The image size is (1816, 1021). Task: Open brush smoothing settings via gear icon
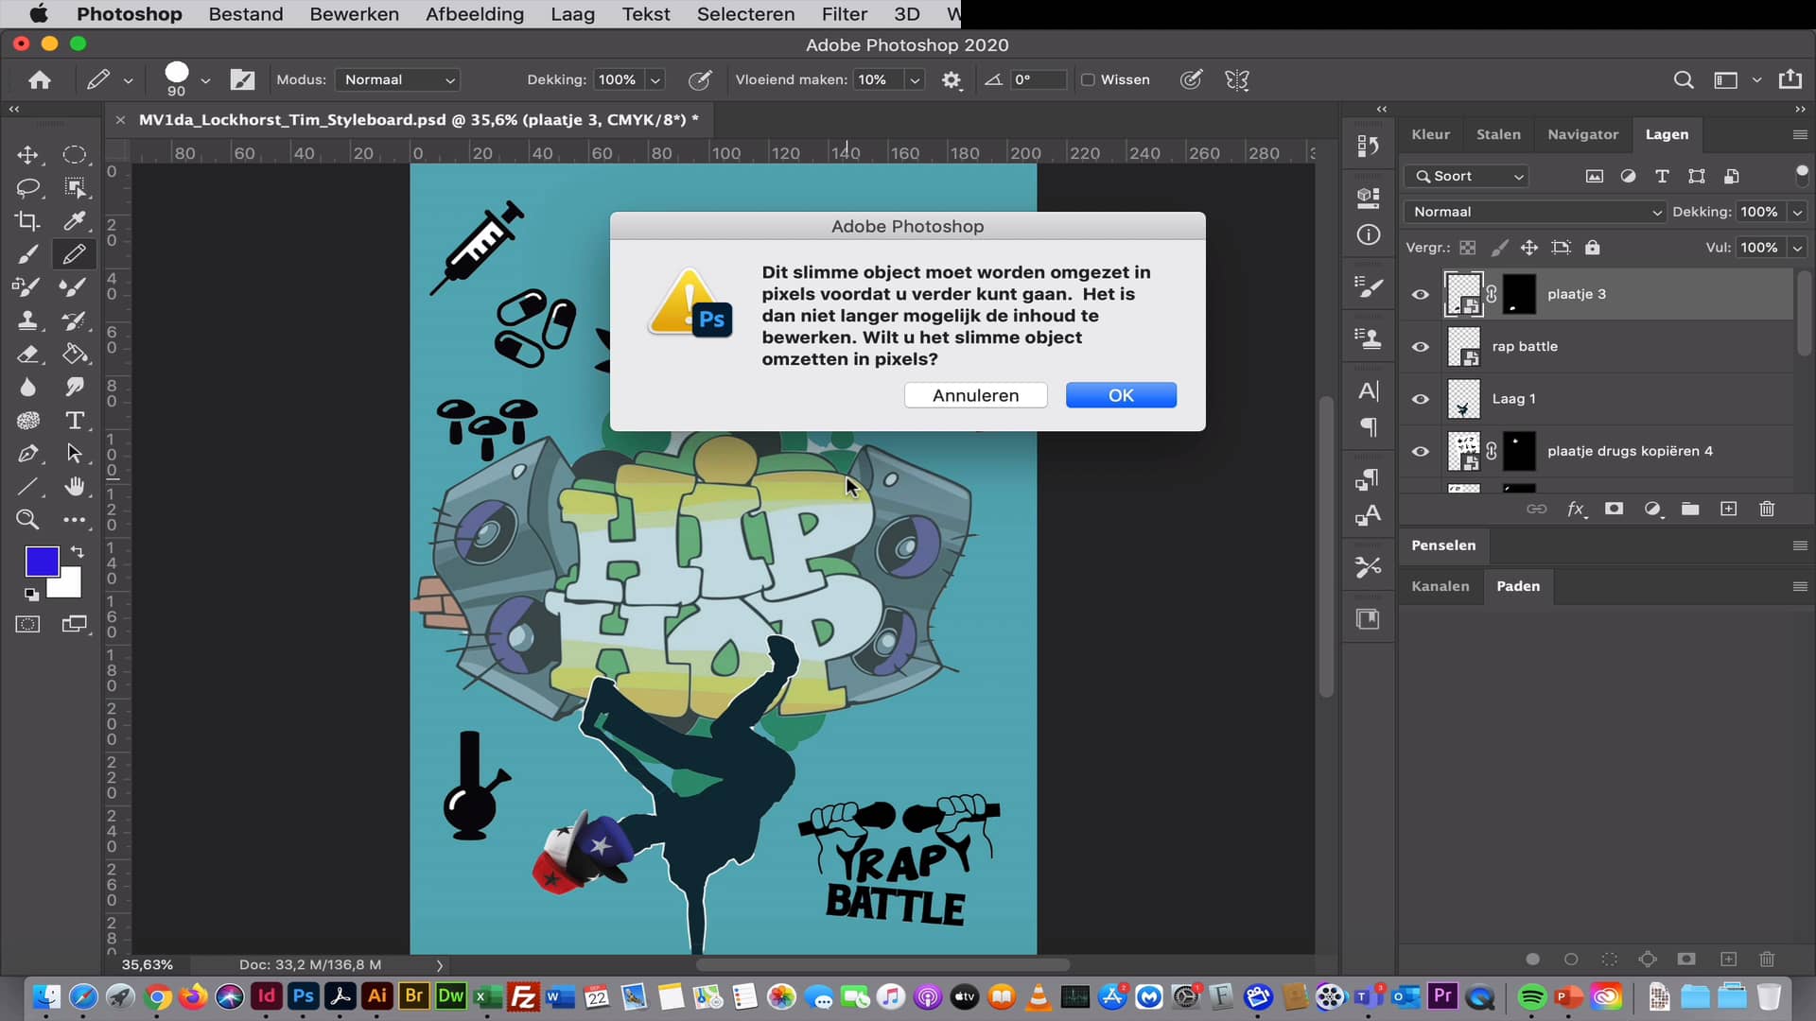(x=952, y=79)
